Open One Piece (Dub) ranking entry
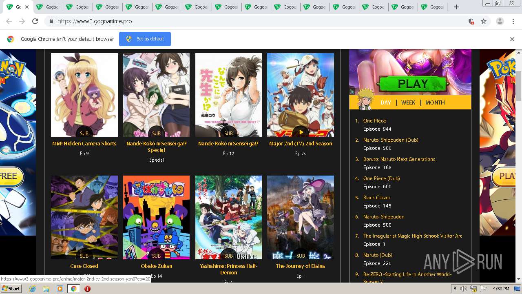This screenshot has height=294, width=522. (x=381, y=178)
